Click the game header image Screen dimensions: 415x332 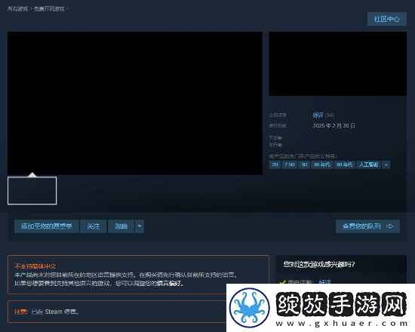tap(338, 64)
